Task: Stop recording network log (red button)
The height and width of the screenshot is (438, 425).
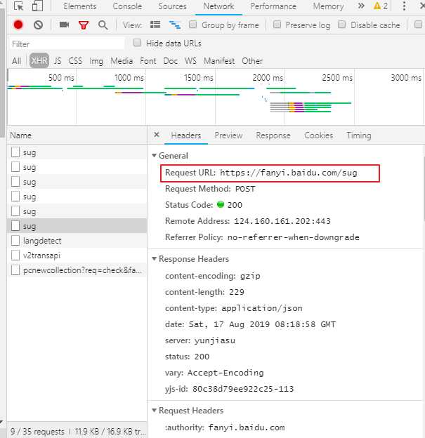Action: click(x=18, y=25)
